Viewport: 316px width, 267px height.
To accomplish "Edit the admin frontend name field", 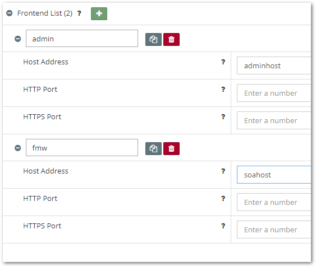I will [x=82, y=39].
